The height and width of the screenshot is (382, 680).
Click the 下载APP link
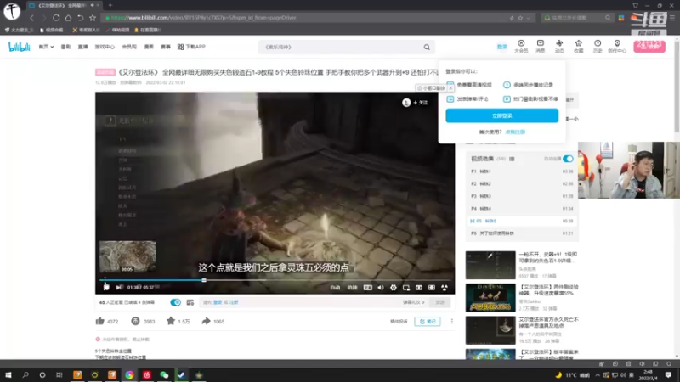click(x=191, y=47)
